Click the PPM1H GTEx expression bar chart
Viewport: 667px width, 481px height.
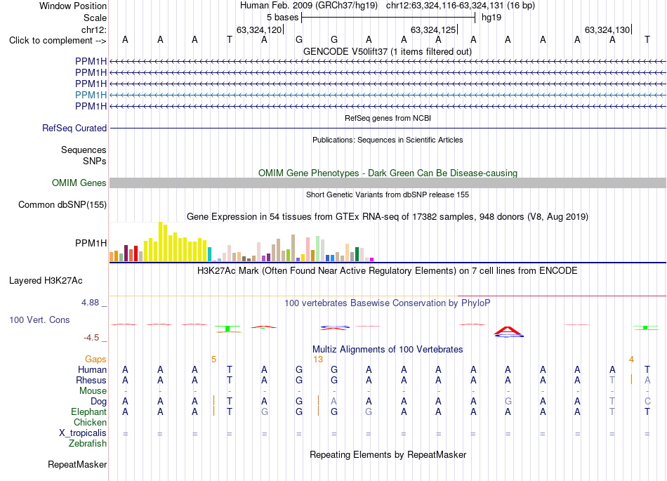coord(242,242)
